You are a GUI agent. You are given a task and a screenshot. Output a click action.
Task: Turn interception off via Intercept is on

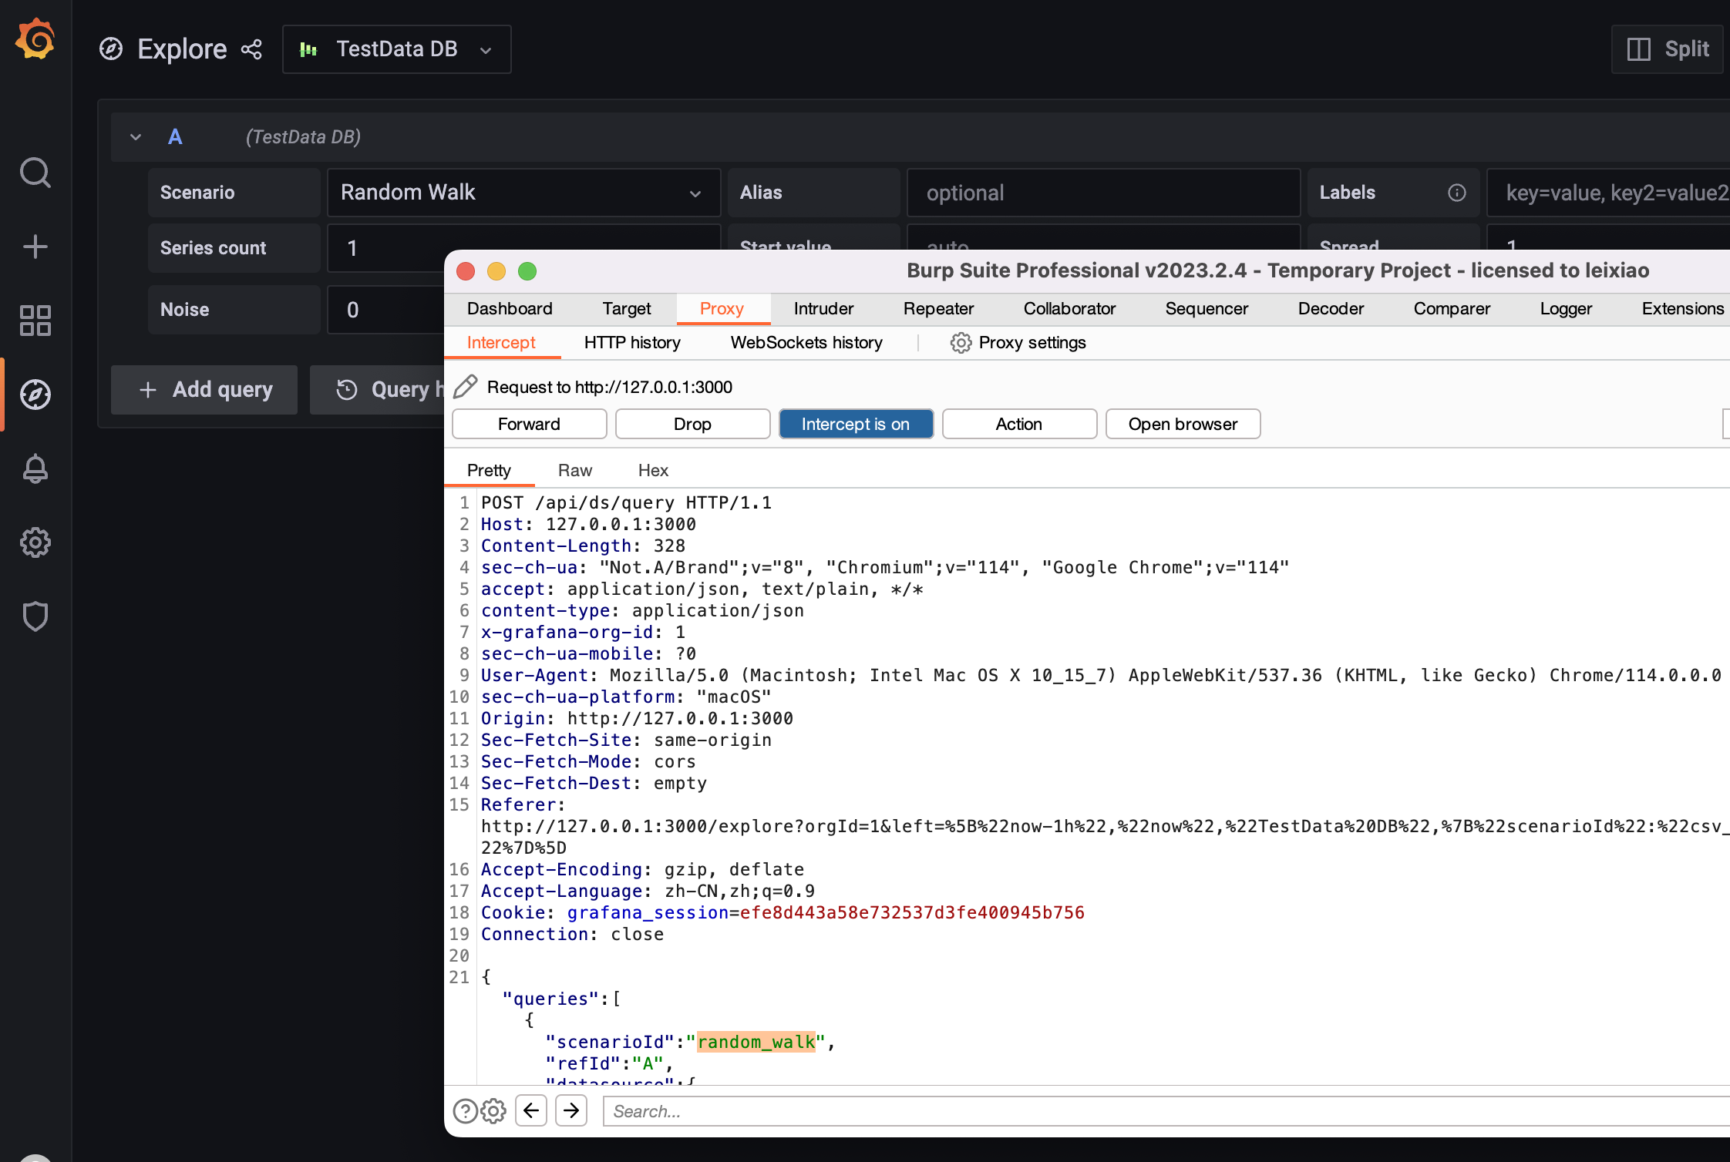point(856,424)
